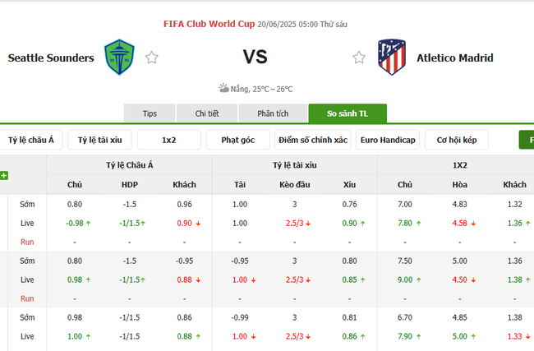This screenshot has height=351, width=534.
Task: Favorite Atletico Madrid with the star
Action: pyautogui.click(x=359, y=58)
